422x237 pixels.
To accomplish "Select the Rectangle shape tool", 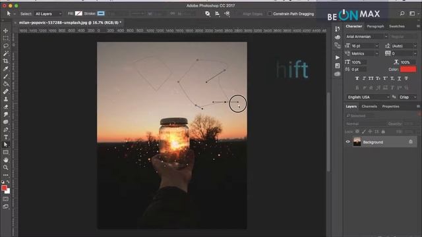I will [x=5, y=152].
